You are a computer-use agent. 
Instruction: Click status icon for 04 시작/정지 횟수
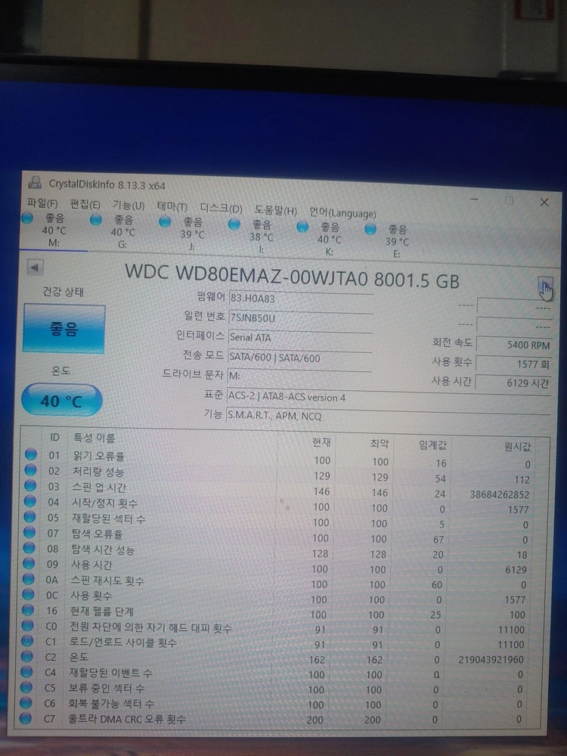coord(30,501)
